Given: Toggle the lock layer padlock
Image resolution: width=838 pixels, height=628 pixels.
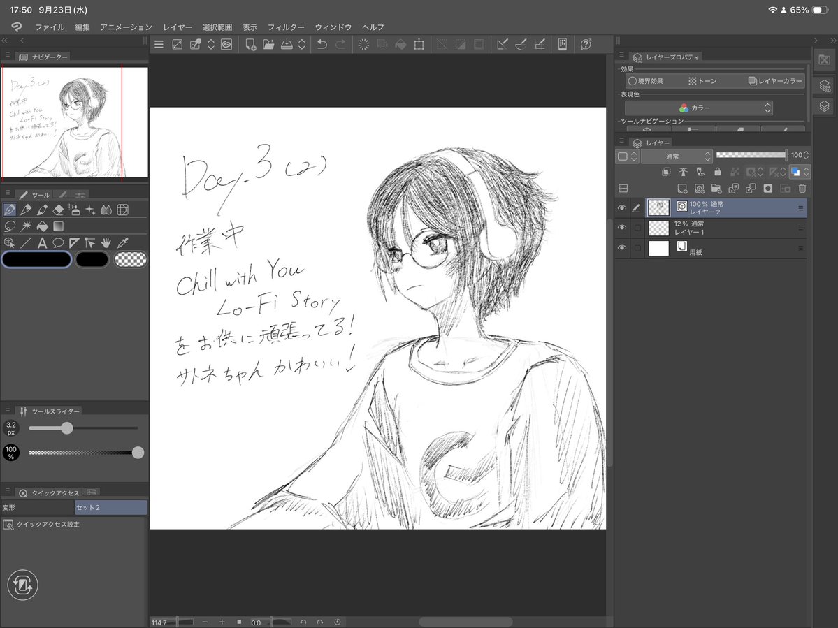Looking at the screenshot, I should [718, 171].
